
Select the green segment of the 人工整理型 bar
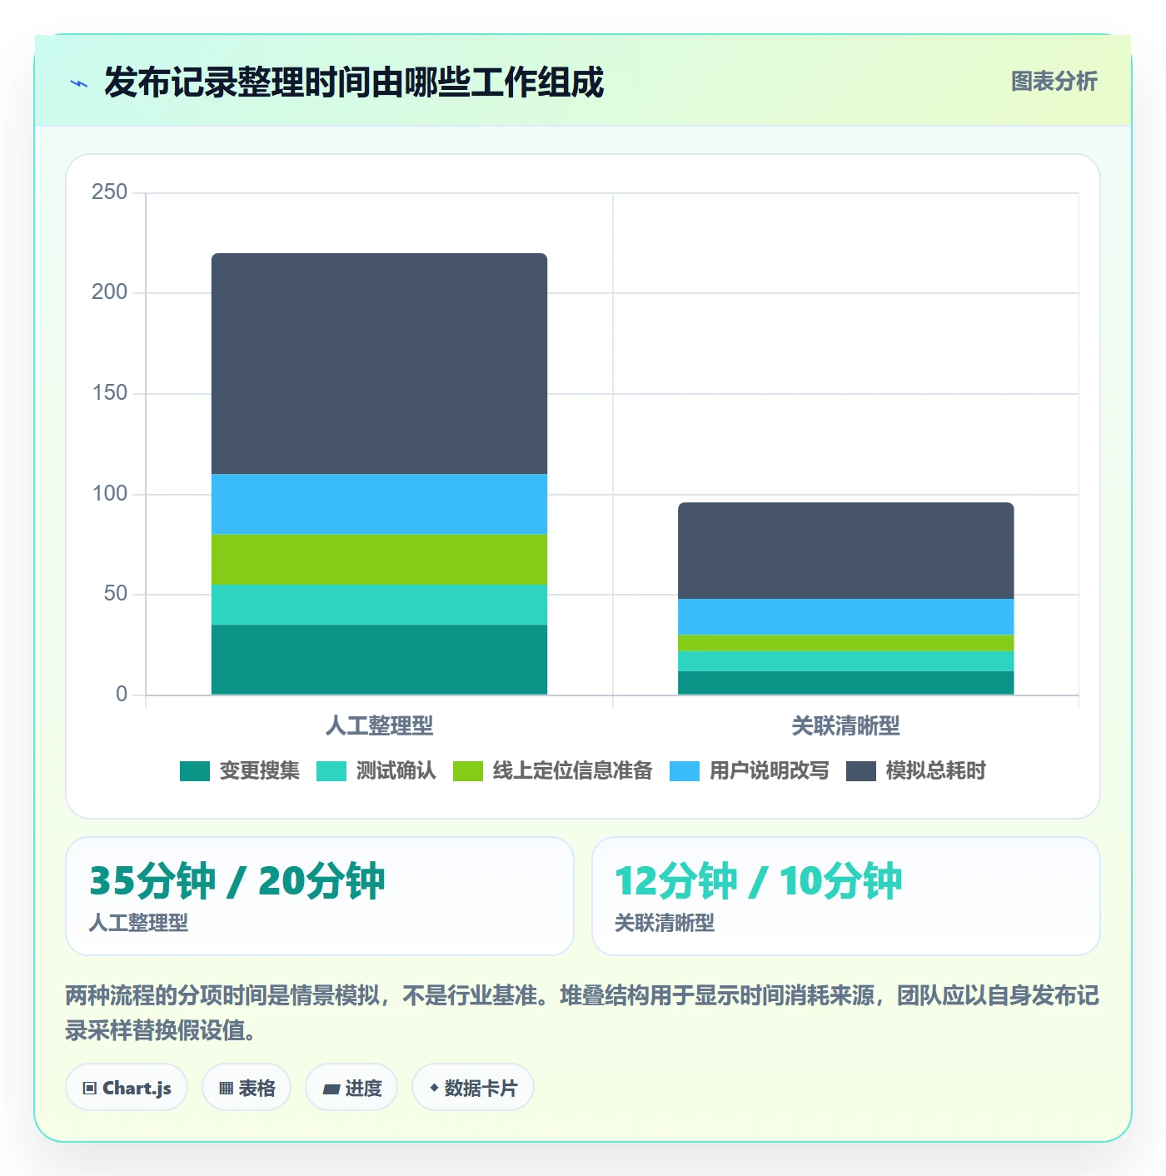click(x=379, y=560)
